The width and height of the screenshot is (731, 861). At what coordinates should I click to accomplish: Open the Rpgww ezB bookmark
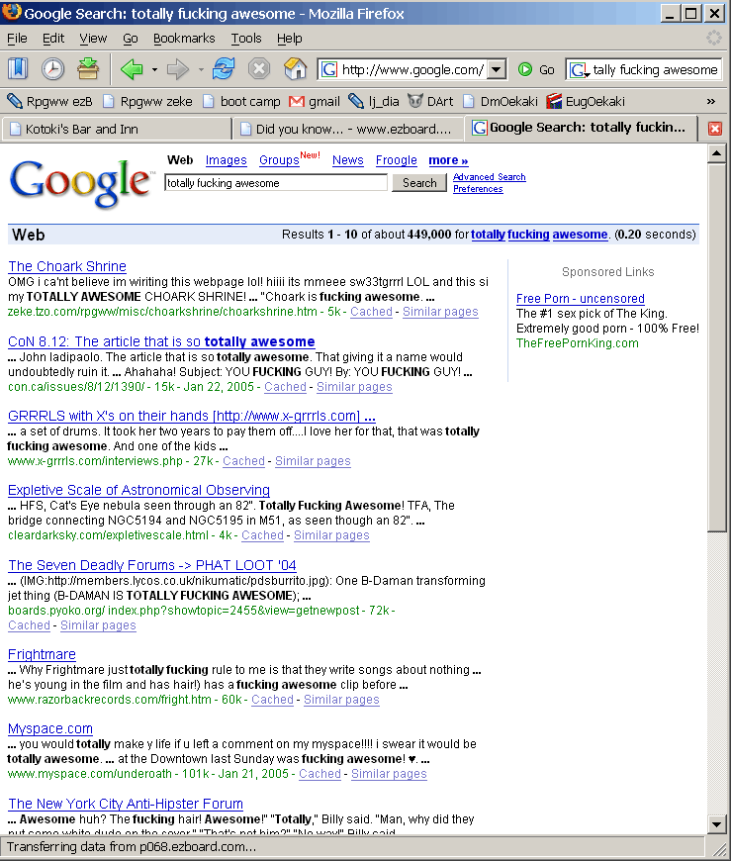coord(49,102)
